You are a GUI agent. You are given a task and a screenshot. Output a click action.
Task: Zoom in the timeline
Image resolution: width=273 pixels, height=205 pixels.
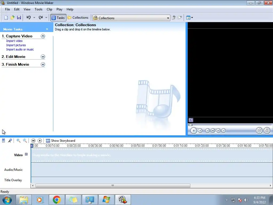click(x=18, y=140)
